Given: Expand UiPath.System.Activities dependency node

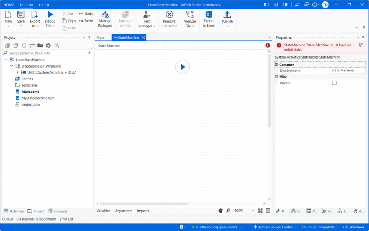Looking at the screenshot, I should pyautogui.click(x=17, y=72).
